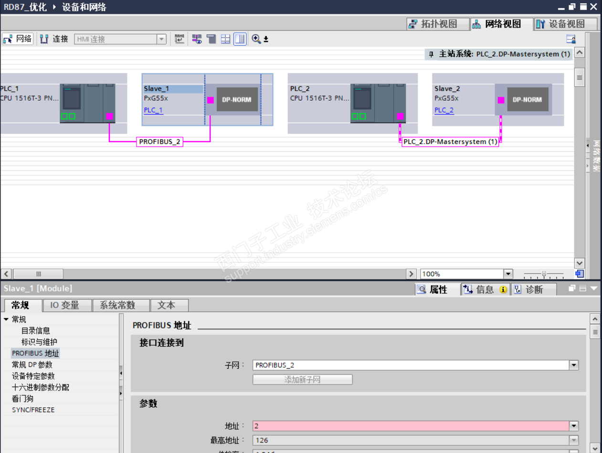Collapse inspector window with the white down arrow
The width and height of the screenshot is (602, 453).
click(593, 288)
